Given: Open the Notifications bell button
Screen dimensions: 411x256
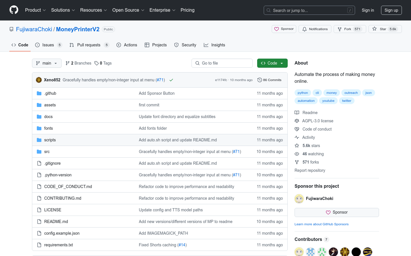Looking at the screenshot, I should pyautogui.click(x=315, y=29).
